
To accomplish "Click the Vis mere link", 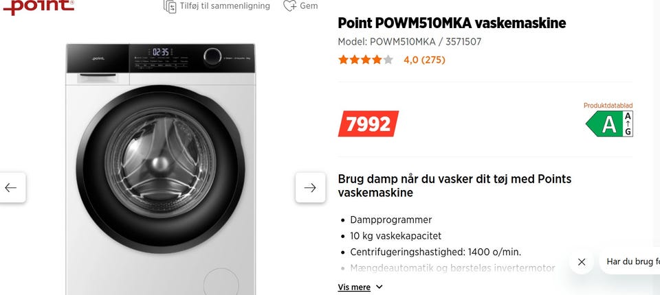I will tap(354, 287).
